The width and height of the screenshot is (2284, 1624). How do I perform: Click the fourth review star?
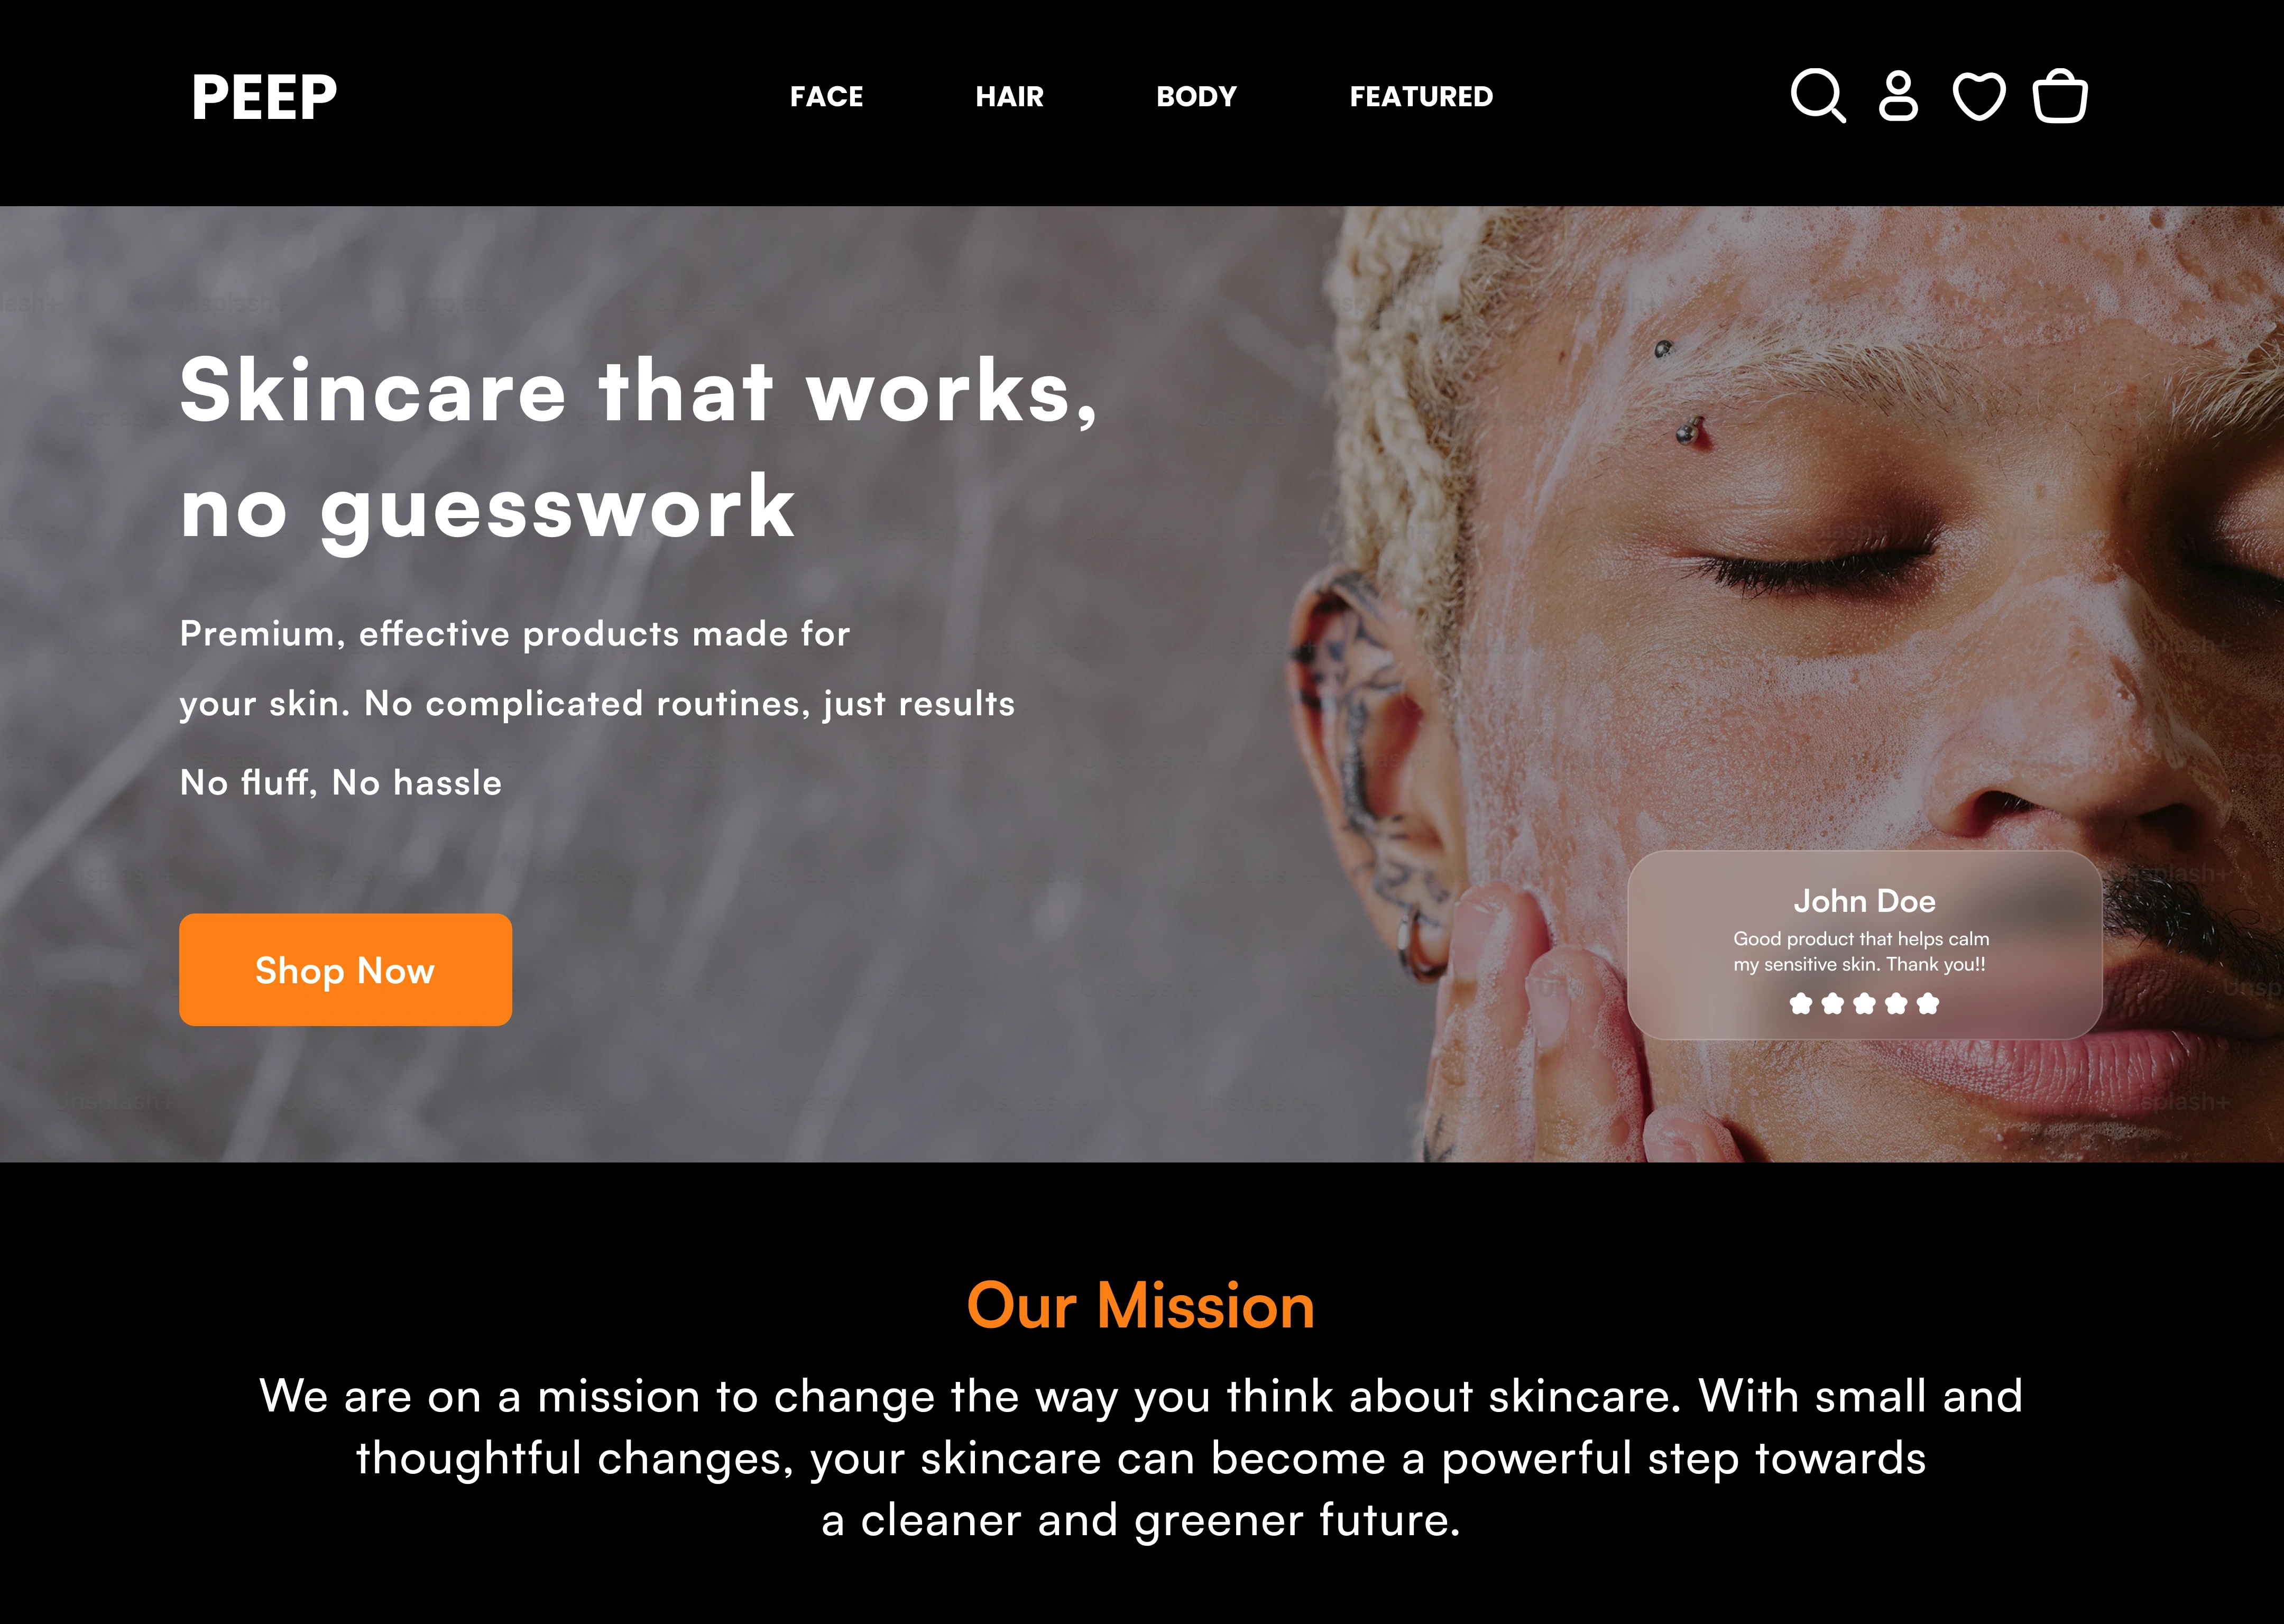(1896, 1003)
